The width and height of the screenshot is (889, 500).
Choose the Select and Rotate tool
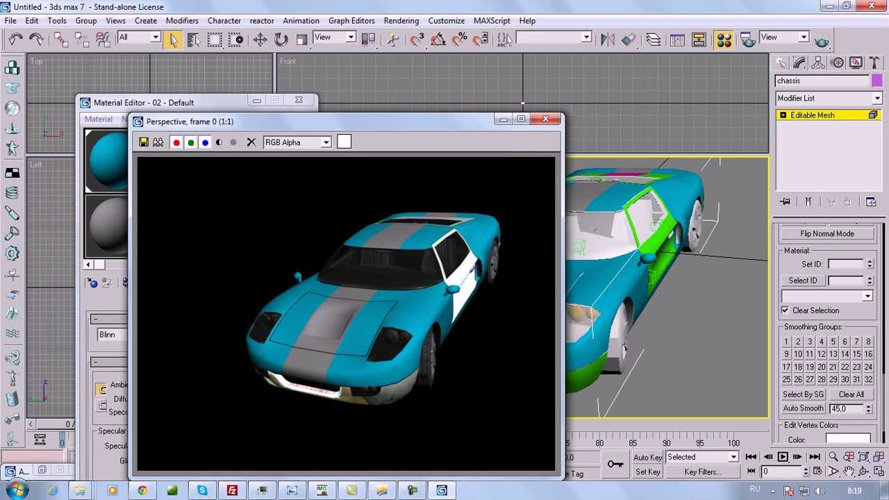point(281,40)
